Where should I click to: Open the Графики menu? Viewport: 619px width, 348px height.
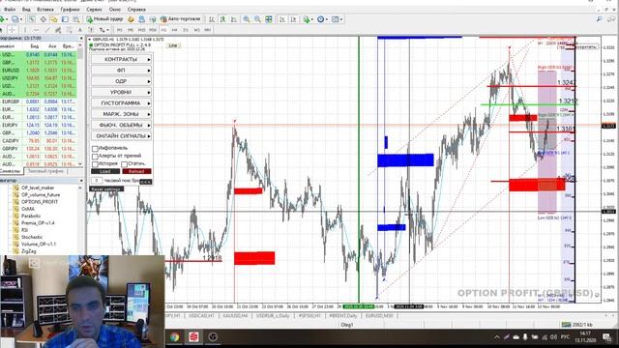point(70,9)
